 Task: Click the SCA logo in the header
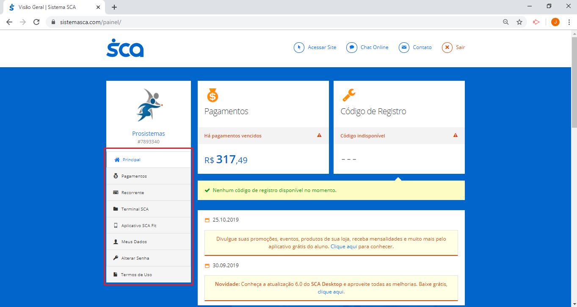125,48
